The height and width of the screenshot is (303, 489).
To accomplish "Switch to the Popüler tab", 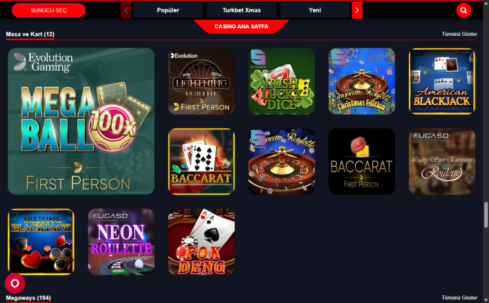I will 168,11.
